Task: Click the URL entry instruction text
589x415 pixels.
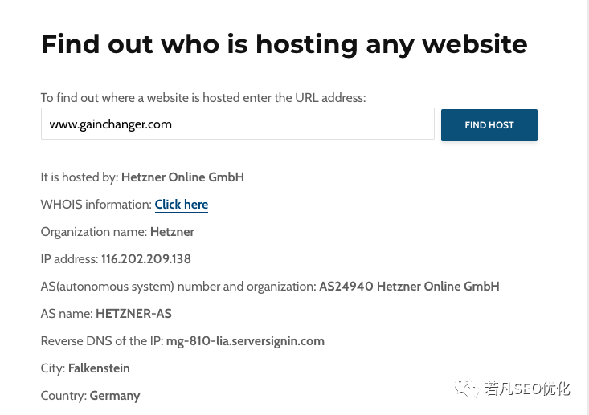Action: point(203,98)
